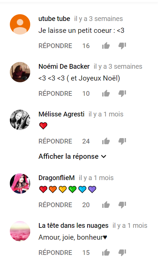Image resolution: width=164 pixels, height=262 pixels.
Task: Like utube tube's comment
Action: (106, 46)
